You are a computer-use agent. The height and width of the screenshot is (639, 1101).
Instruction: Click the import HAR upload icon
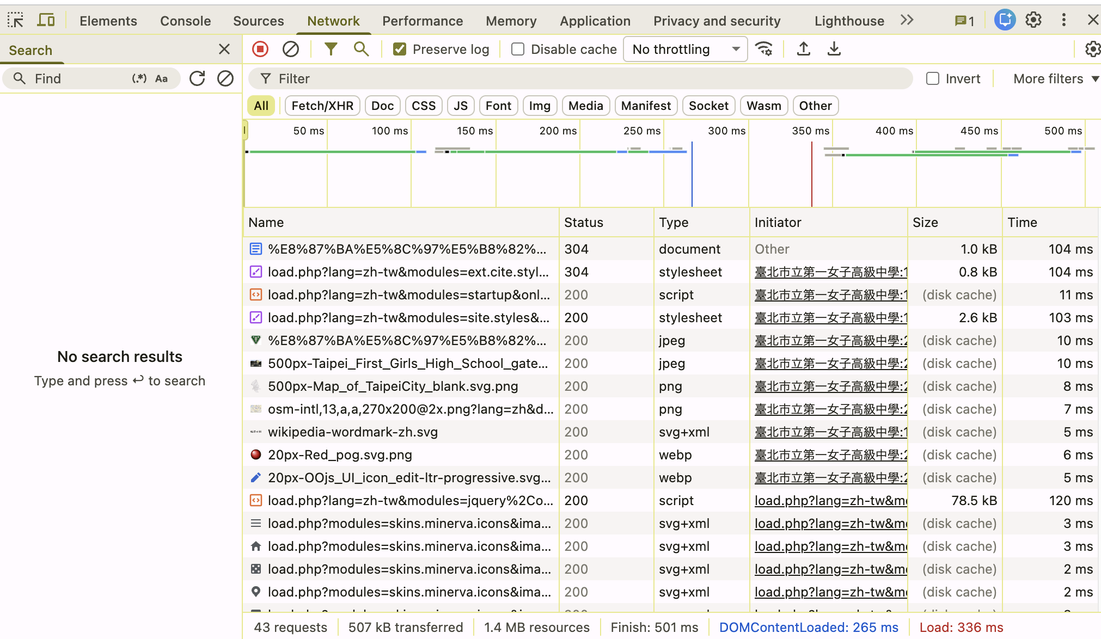803,50
